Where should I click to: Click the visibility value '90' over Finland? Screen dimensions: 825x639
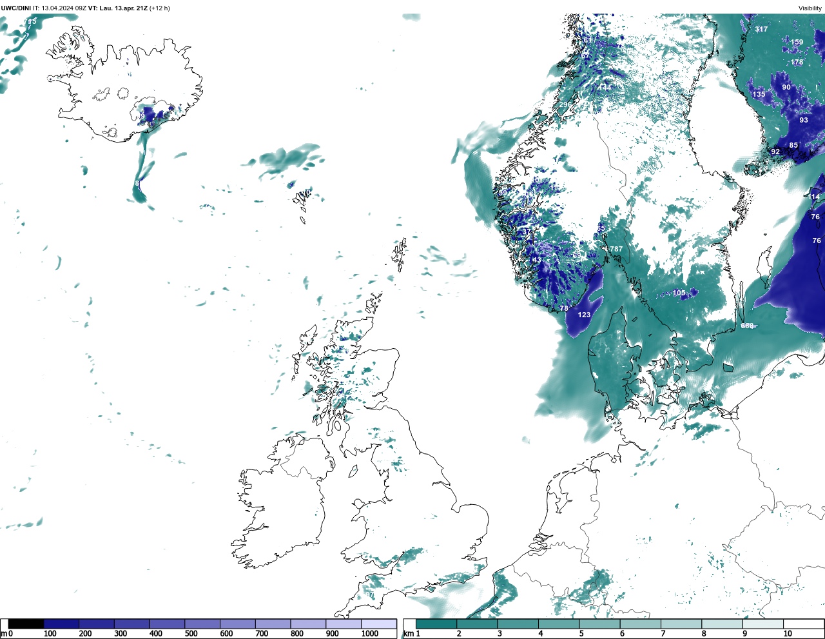click(x=786, y=87)
